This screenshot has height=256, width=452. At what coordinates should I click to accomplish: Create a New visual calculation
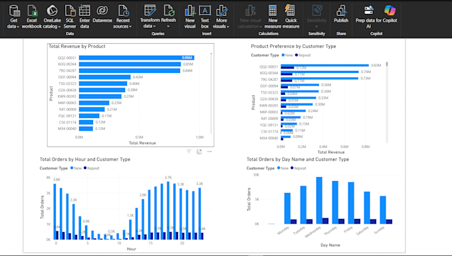click(x=250, y=17)
